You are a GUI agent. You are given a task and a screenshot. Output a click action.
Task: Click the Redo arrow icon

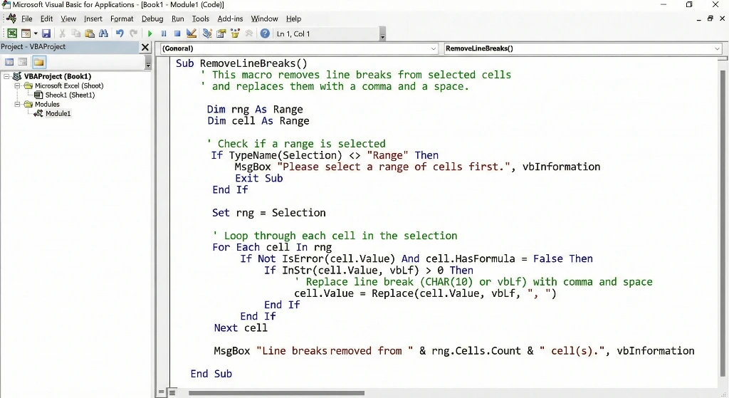click(x=133, y=33)
